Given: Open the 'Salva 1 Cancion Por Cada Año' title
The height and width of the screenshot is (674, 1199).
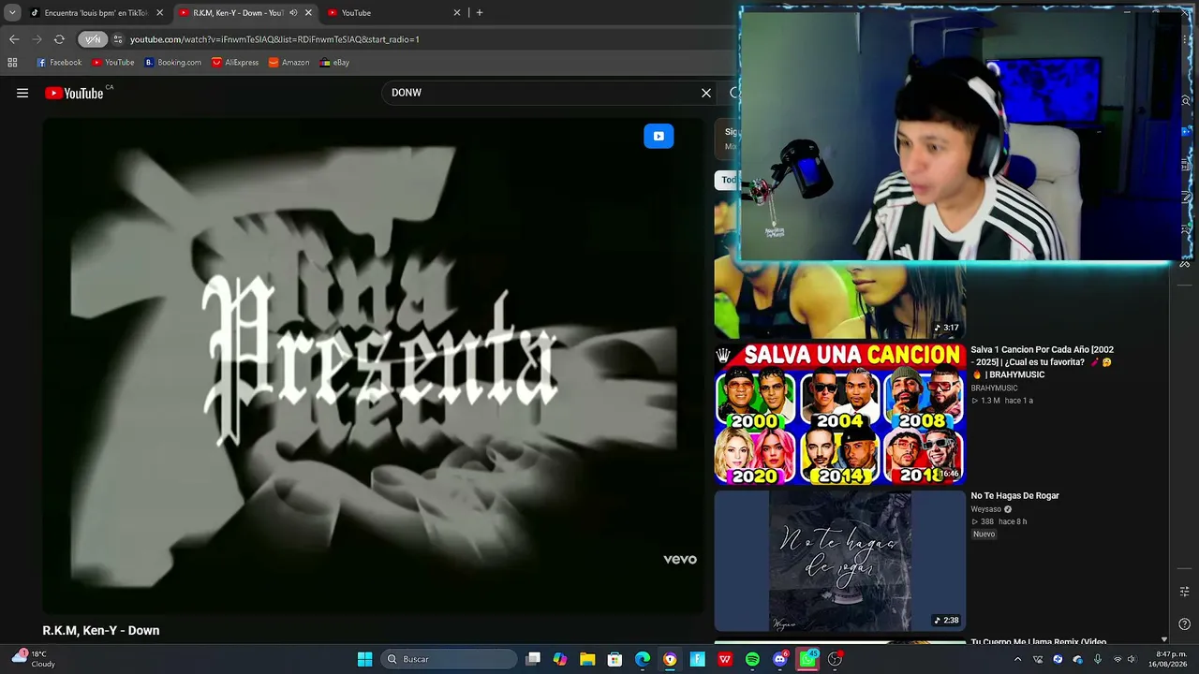Looking at the screenshot, I should 1042,362.
